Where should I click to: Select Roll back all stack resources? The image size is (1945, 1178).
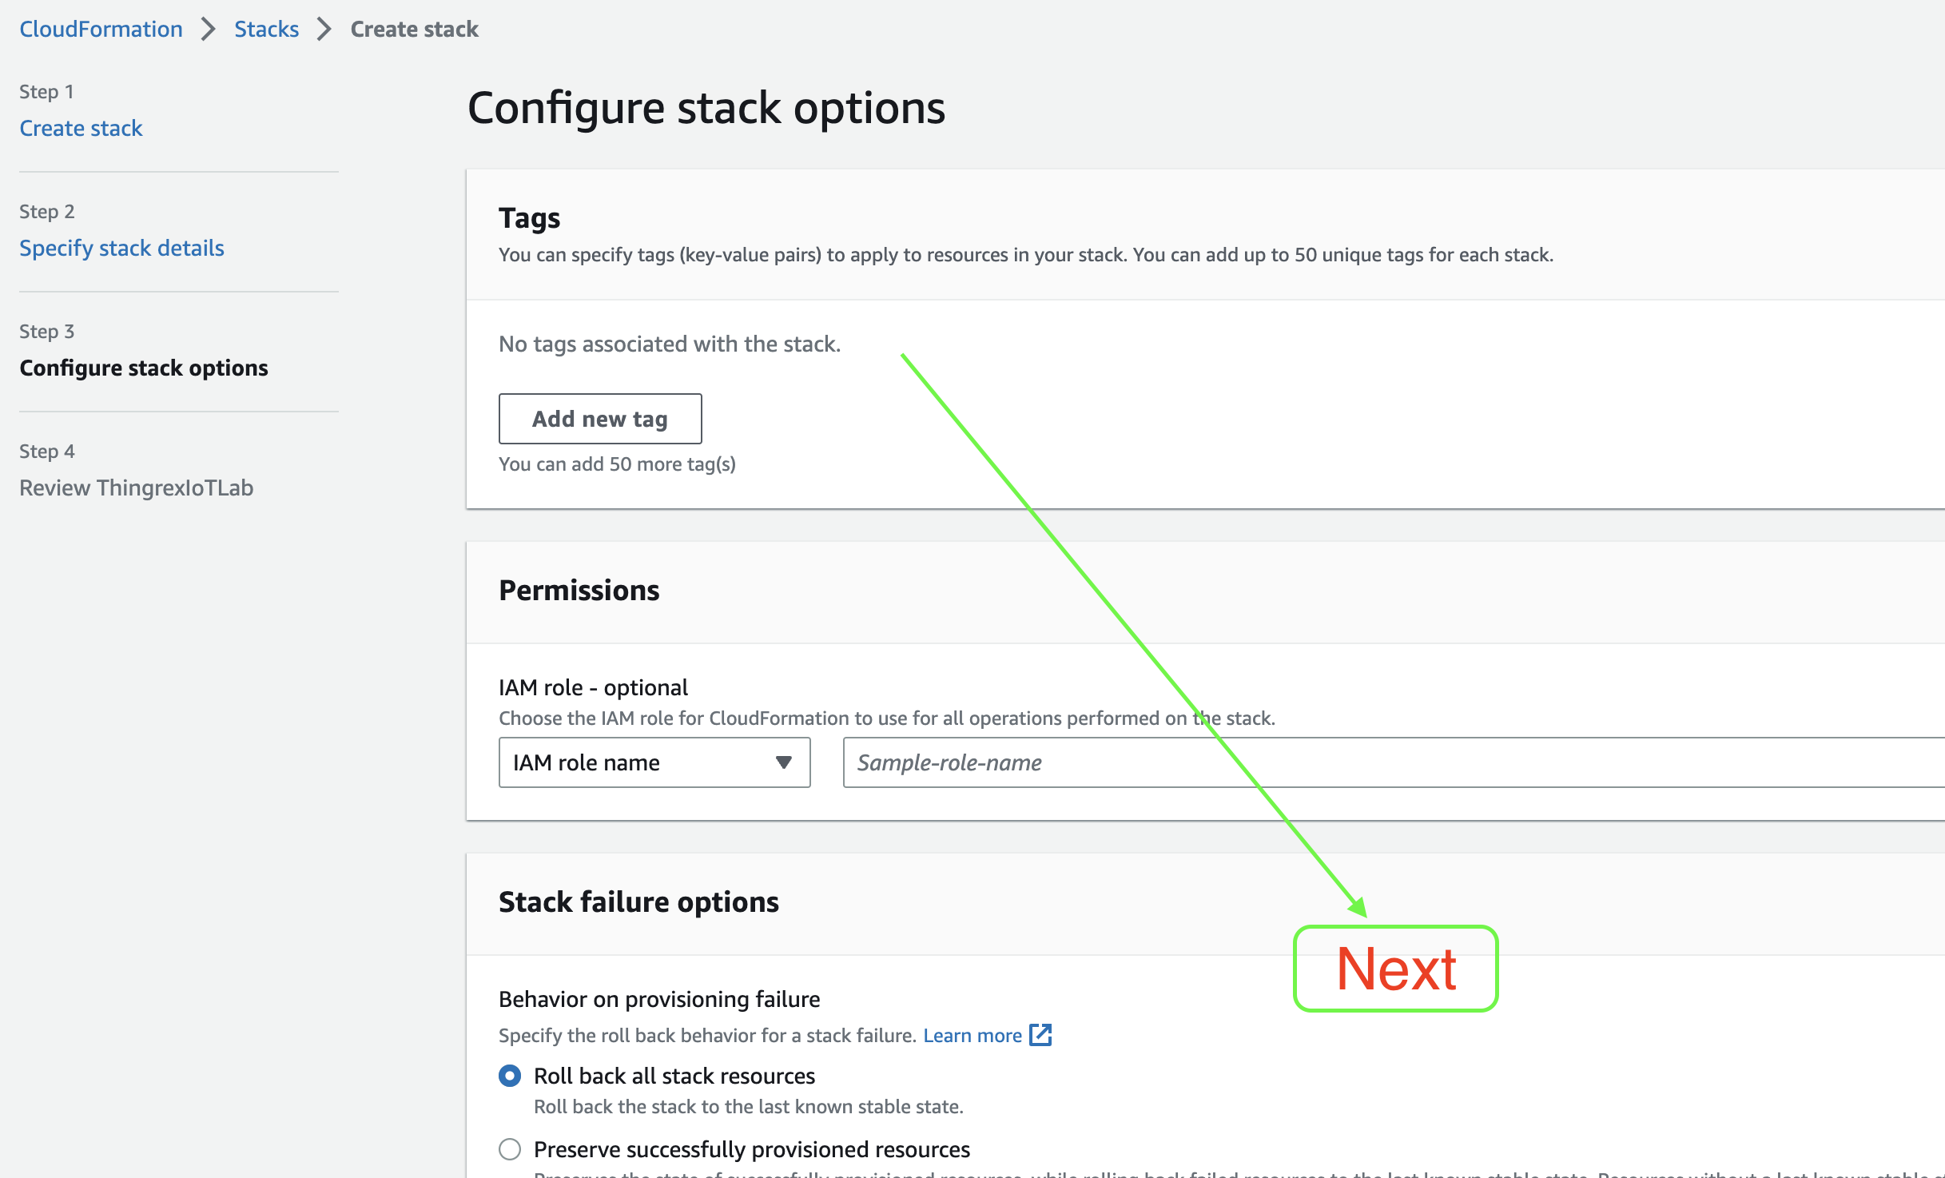510,1076
